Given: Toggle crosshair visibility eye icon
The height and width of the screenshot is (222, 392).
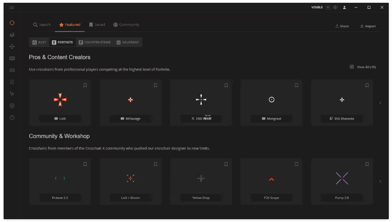Looking at the screenshot, I should click(x=335, y=8).
